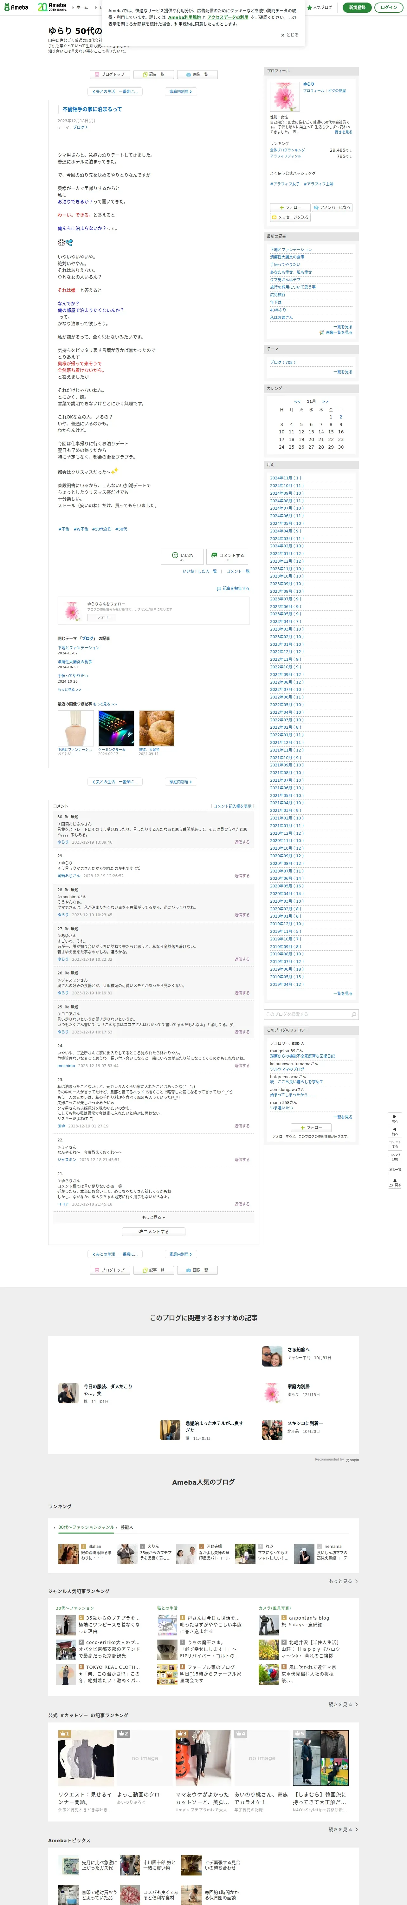Screen dimensions: 407x1905
Task: Open 下地とファンデーション foundation thumbnail
Action: pos(75,728)
